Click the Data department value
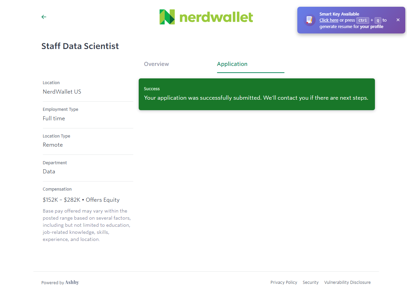Screen dimensions: 407x294 click(49, 172)
